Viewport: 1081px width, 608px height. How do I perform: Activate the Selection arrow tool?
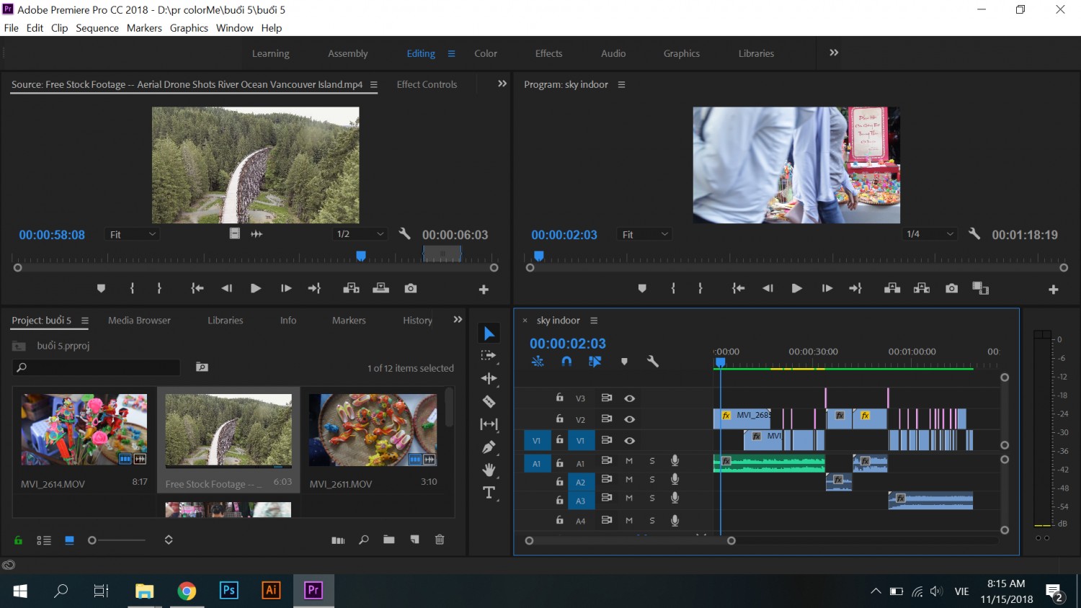coord(489,333)
